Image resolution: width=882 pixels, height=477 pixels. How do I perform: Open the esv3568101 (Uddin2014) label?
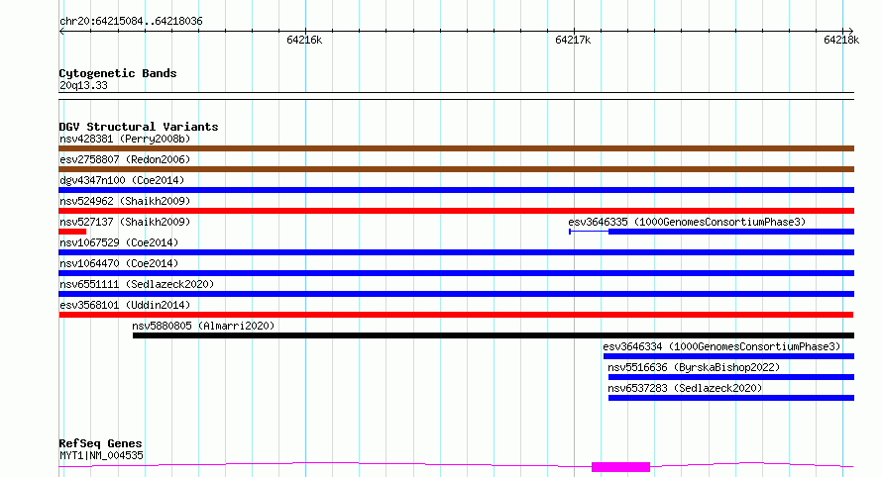pos(125,305)
